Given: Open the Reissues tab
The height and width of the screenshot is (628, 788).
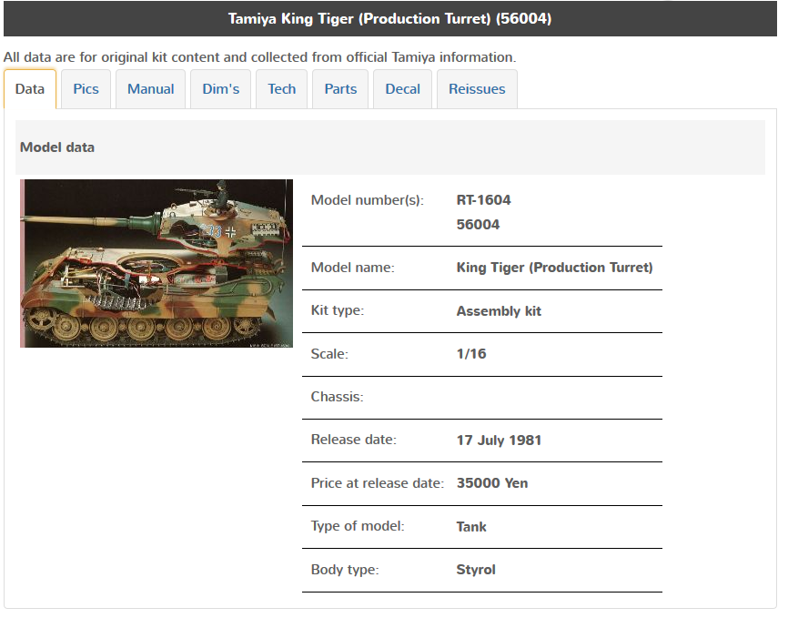Looking at the screenshot, I should pyautogui.click(x=477, y=89).
